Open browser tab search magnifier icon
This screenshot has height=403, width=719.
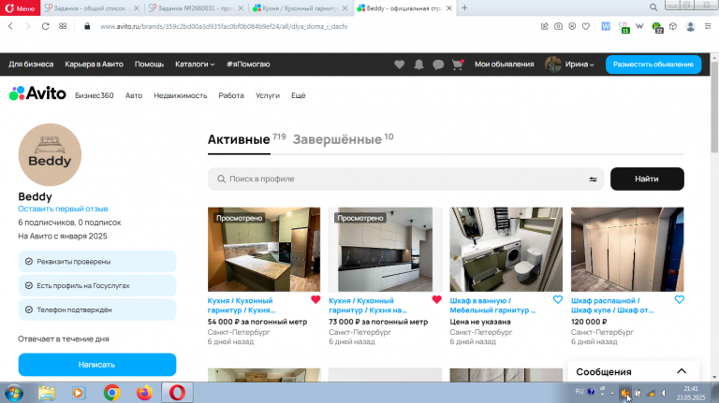pyautogui.click(x=653, y=7)
